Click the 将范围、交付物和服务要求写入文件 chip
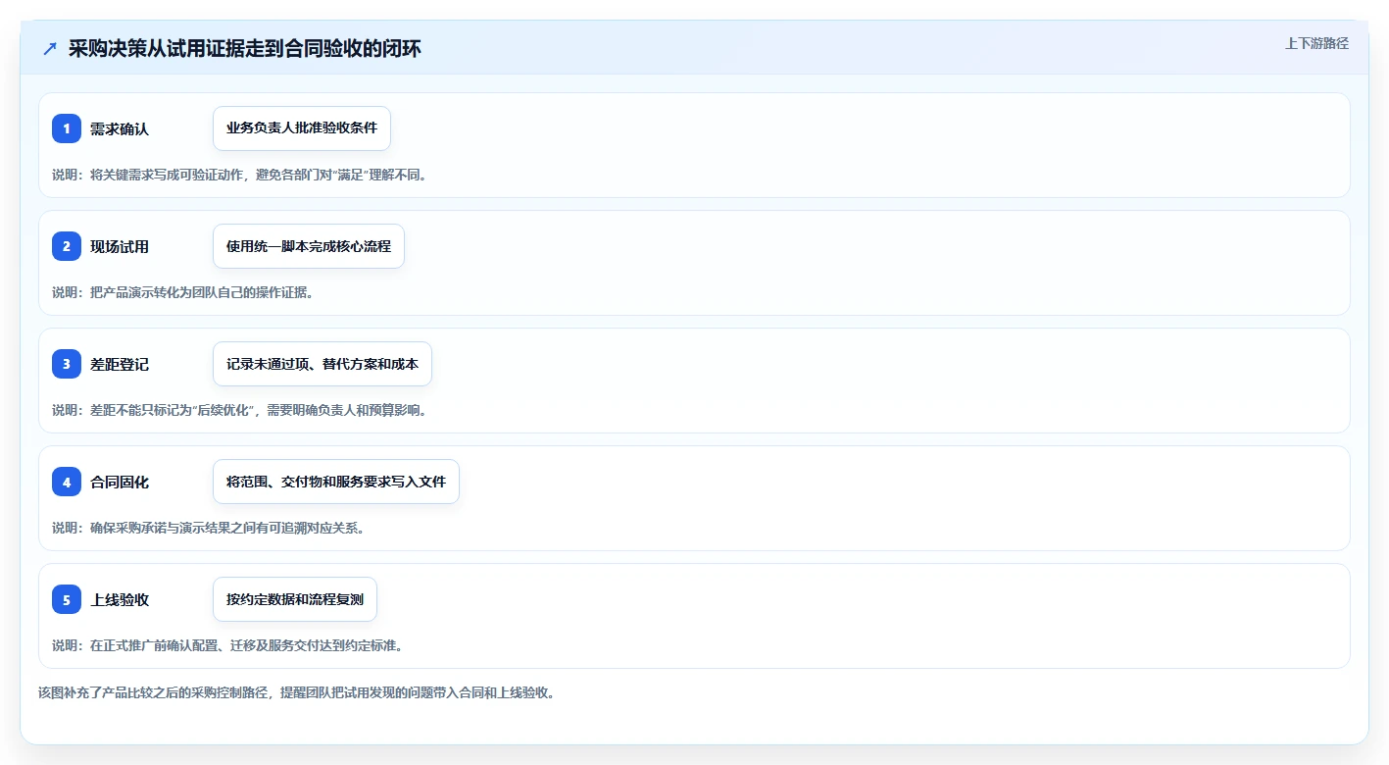Viewport: 1389px width, 765px height. tap(336, 482)
